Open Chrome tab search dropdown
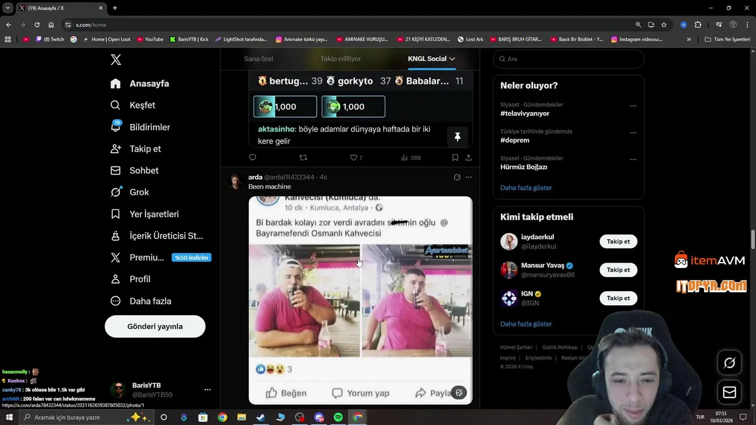 (8, 8)
